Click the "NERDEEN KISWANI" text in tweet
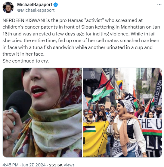The image size is (164, 167). pyautogui.click(x=24, y=20)
